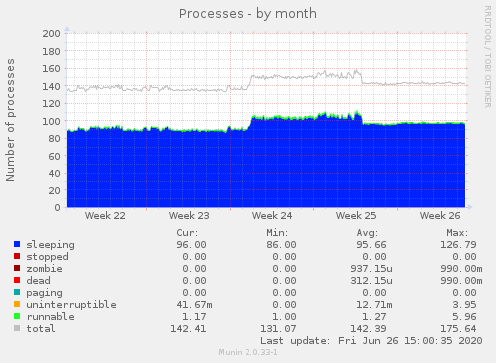Click the blue sleeping legend swatch
This screenshot has height=363, width=496.
click(17, 244)
